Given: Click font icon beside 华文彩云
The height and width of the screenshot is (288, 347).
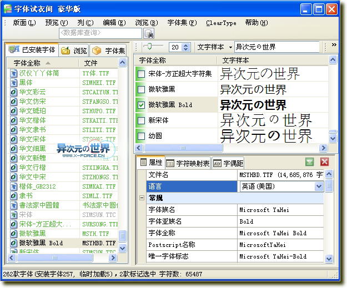Looking at the screenshot, I should coord(13,92).
